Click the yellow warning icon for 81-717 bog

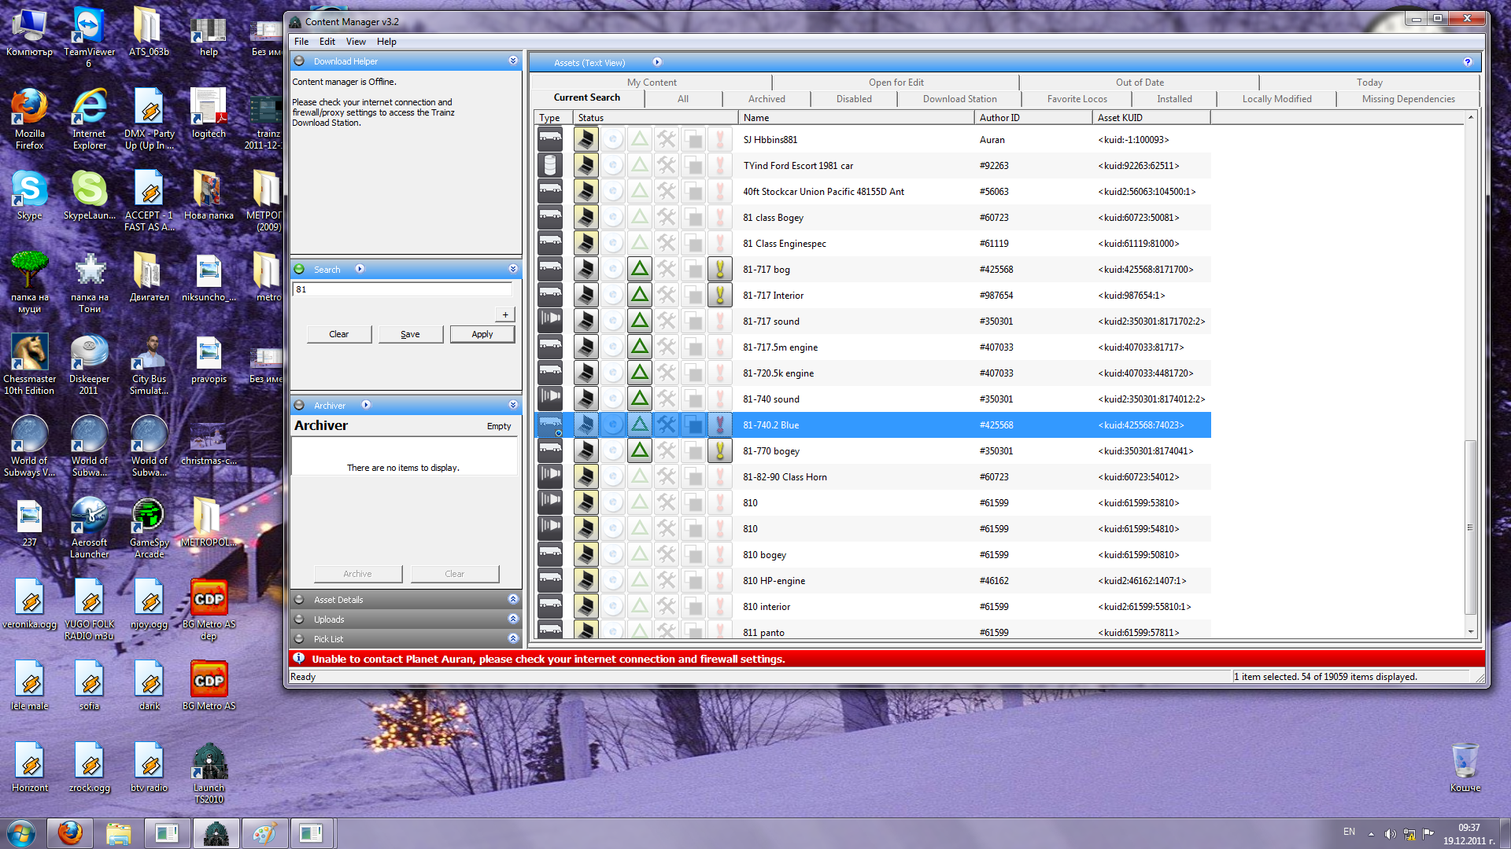[719, 270]
